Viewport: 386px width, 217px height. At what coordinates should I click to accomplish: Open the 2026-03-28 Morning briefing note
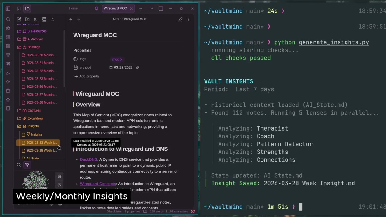tap(41, 102)
